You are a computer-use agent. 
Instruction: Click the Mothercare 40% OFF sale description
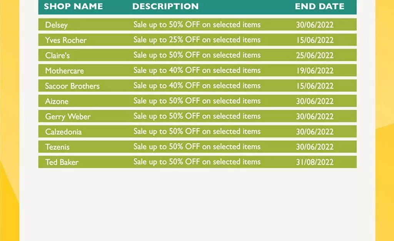pos(197,70)
